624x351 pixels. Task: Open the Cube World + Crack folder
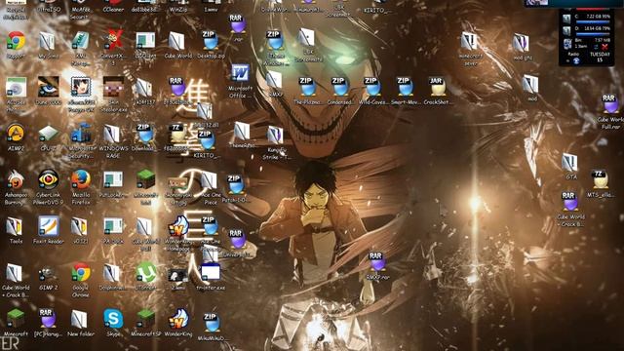[15, 273]
